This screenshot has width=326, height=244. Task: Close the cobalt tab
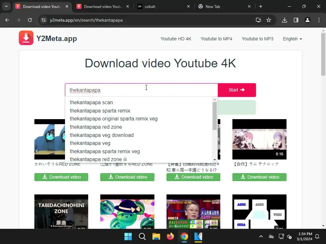188,6
